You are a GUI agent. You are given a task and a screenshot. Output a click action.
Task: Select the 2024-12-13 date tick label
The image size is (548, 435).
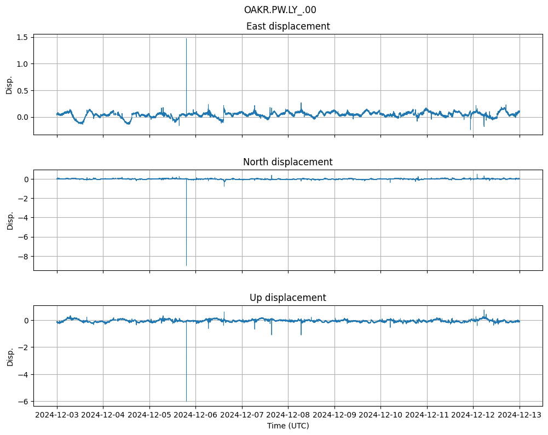(x=519, y=415)
